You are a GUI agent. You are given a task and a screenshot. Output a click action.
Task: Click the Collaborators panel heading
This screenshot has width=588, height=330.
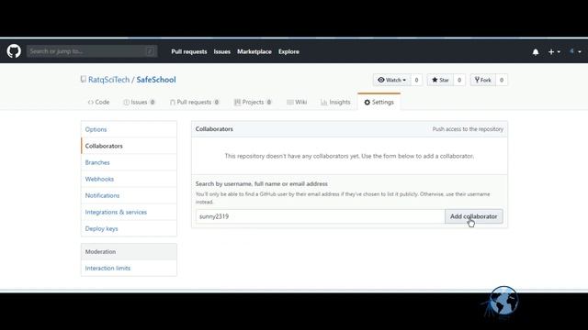[214, 128]
